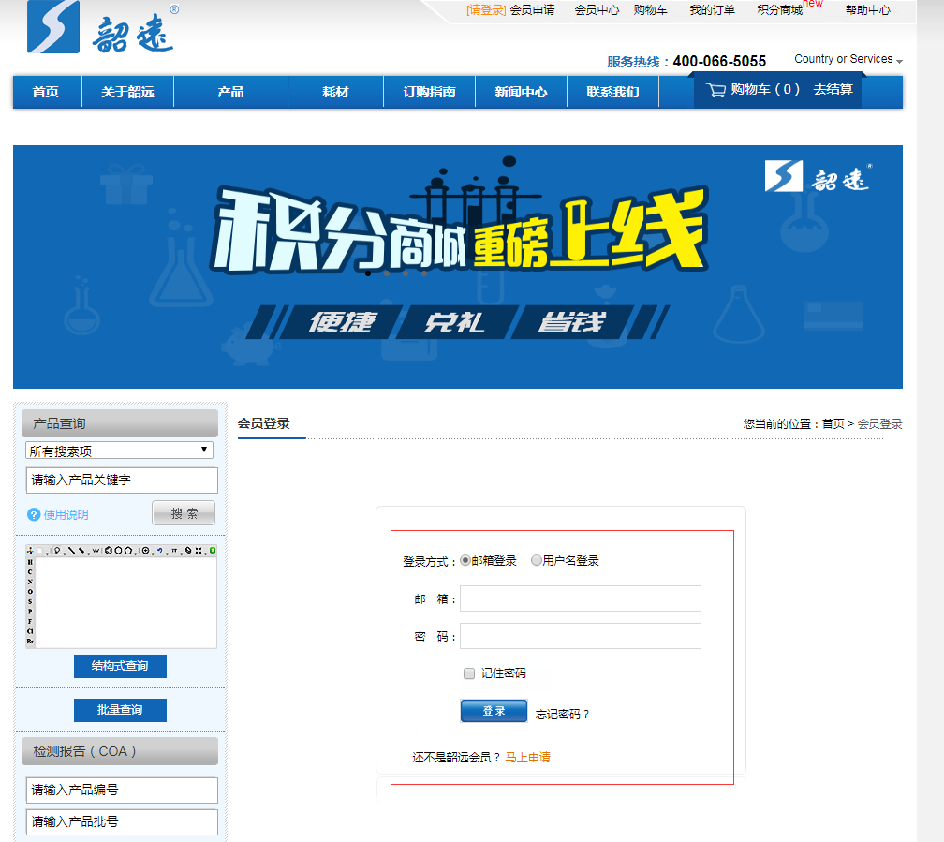This screenshot has width=944, height=842.
Task: Click the pi symbol tool in sketcher
Action: (x=174, y=550)
